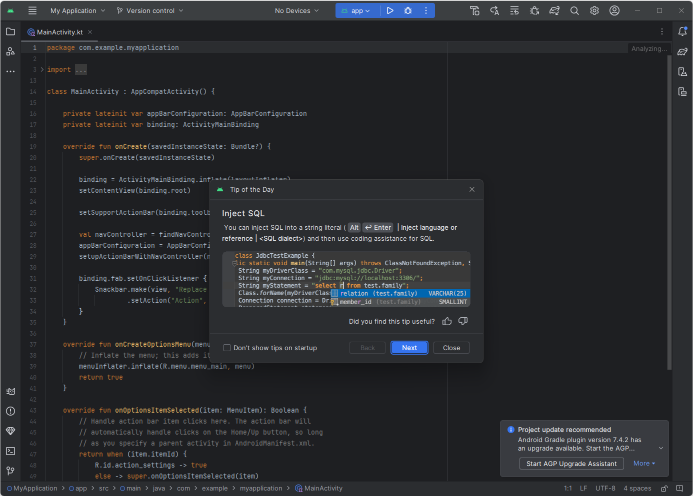Open the Notifications bell panel
This screenshot has height=496, width=693.
[682, 31]
